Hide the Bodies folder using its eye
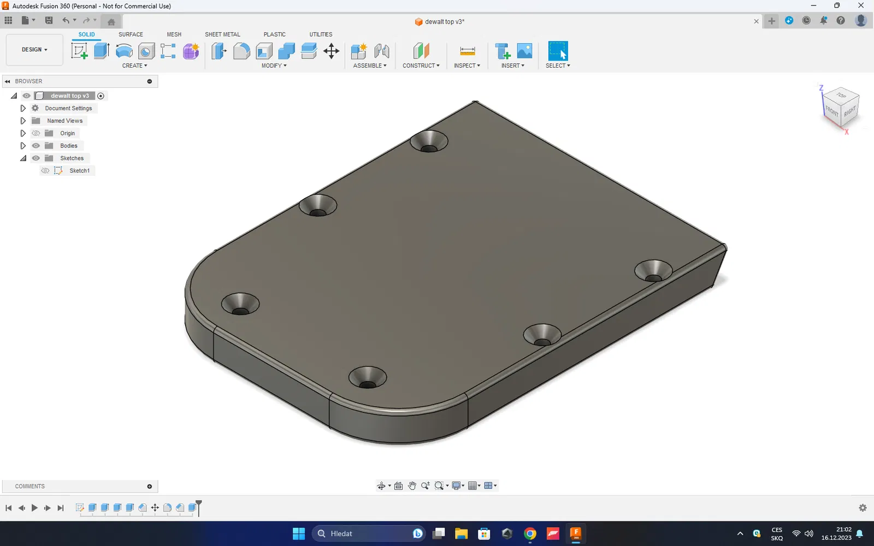 click(x=36, y=146)
